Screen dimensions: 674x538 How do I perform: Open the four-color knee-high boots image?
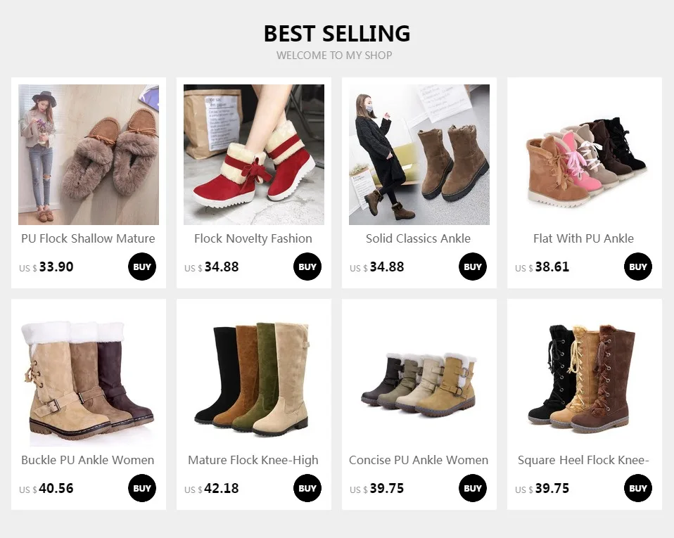point(254,376)
